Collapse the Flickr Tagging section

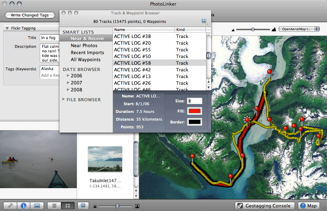pyautogui.click(x=7, y=28)
